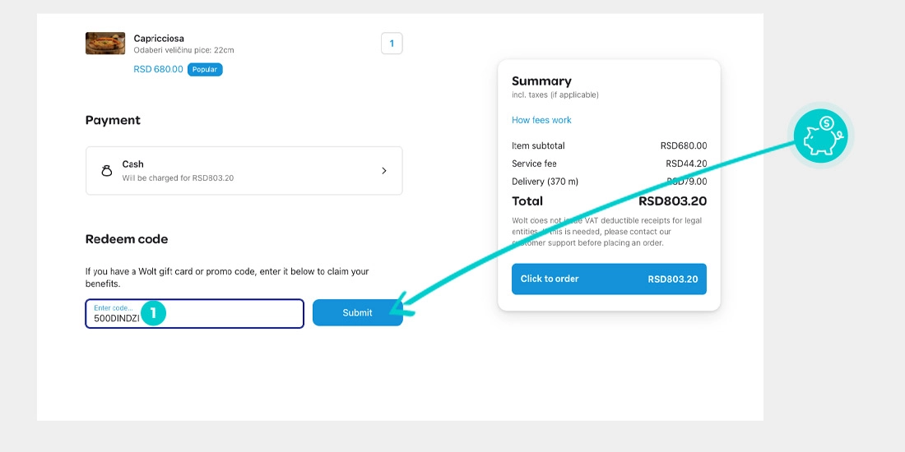
Task: Click the Redeem code heading
Action: [x=127, y=239]
